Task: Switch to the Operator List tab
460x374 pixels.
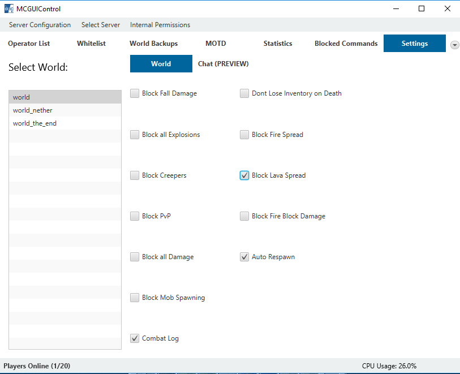Action: pyautogui.click(x=29, y=44)
